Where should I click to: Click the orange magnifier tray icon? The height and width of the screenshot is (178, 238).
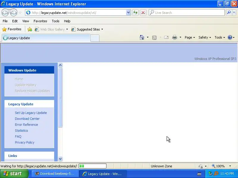(216, 174)
